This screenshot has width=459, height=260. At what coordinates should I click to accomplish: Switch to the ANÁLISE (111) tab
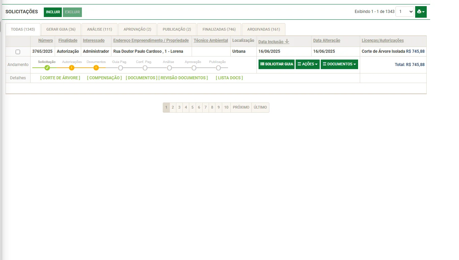click(99, 30)
